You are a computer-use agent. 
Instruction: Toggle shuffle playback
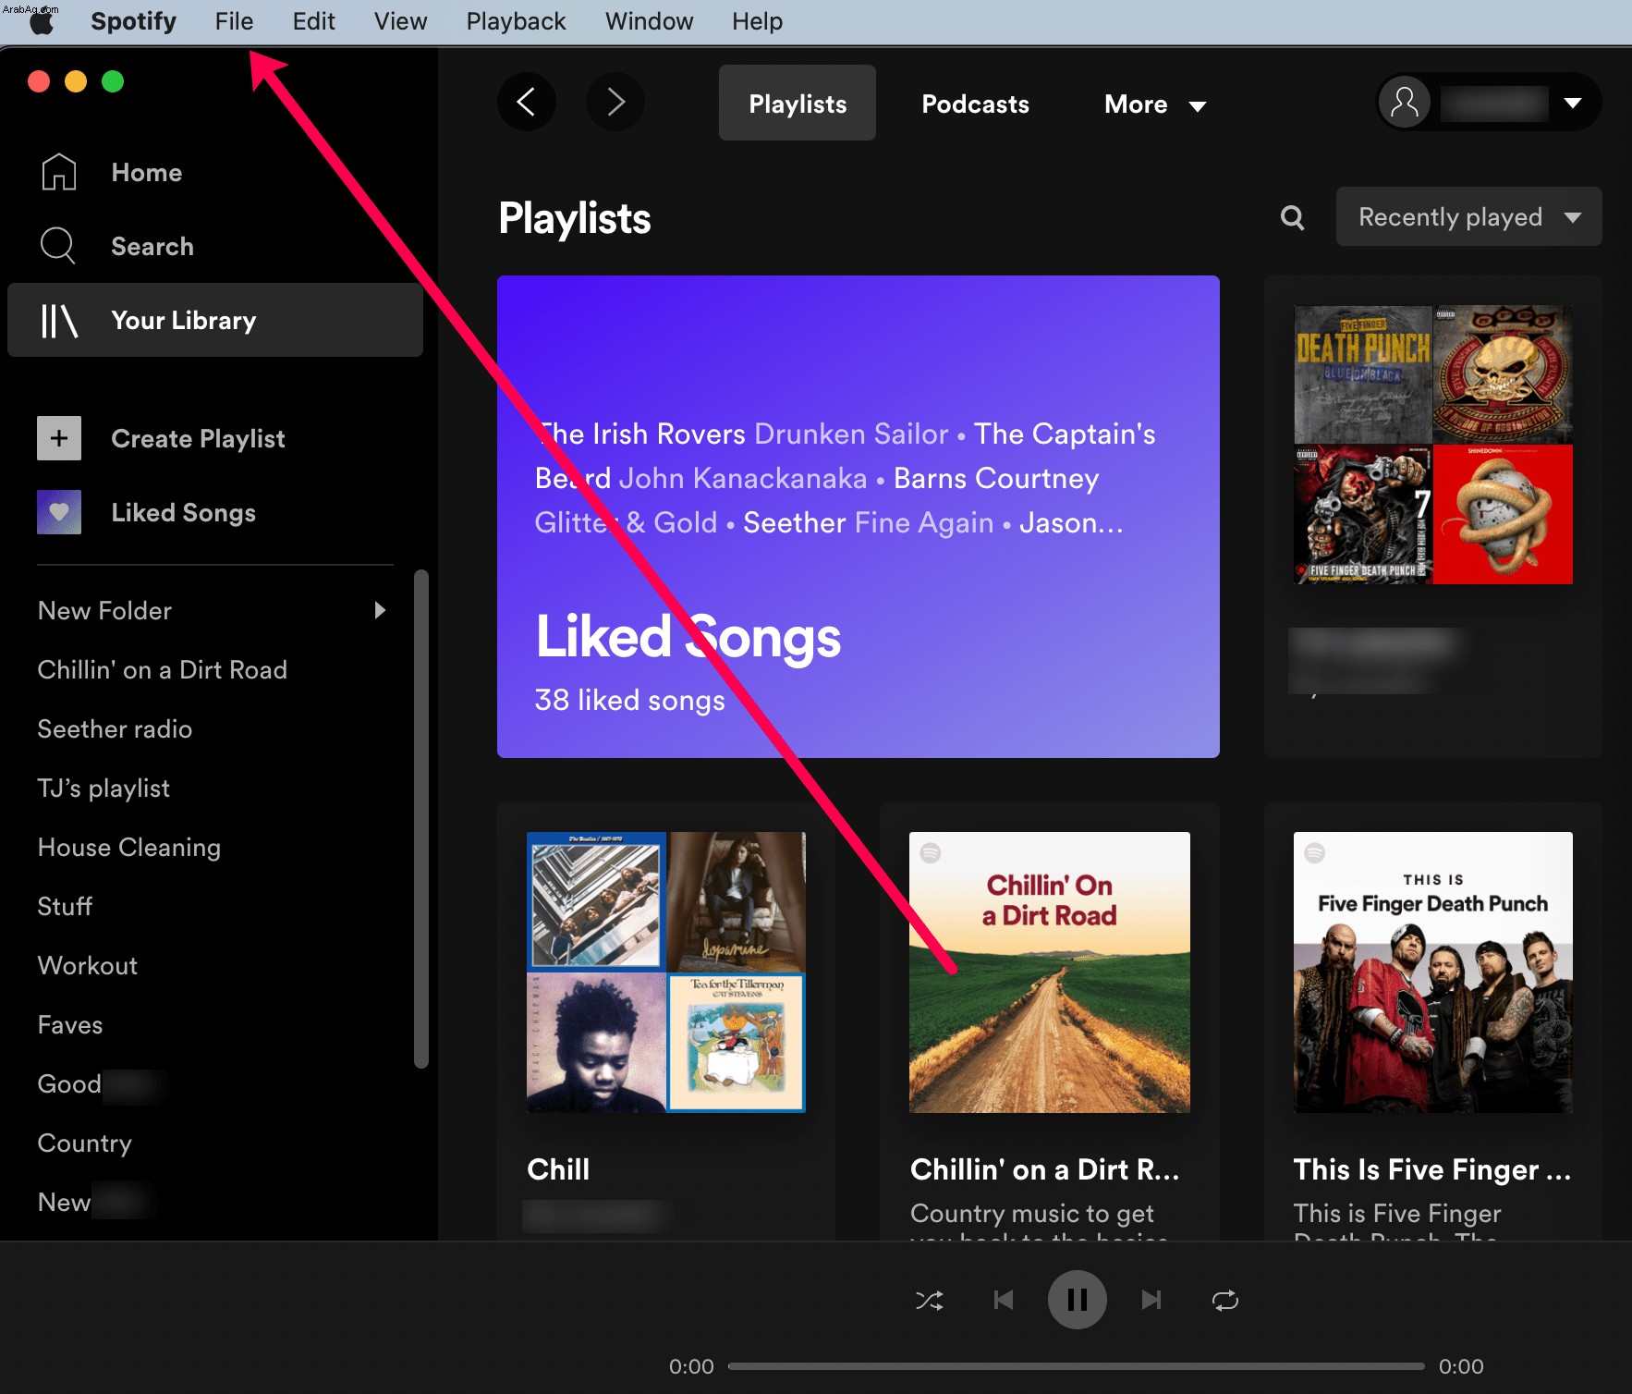(929, 1301)
